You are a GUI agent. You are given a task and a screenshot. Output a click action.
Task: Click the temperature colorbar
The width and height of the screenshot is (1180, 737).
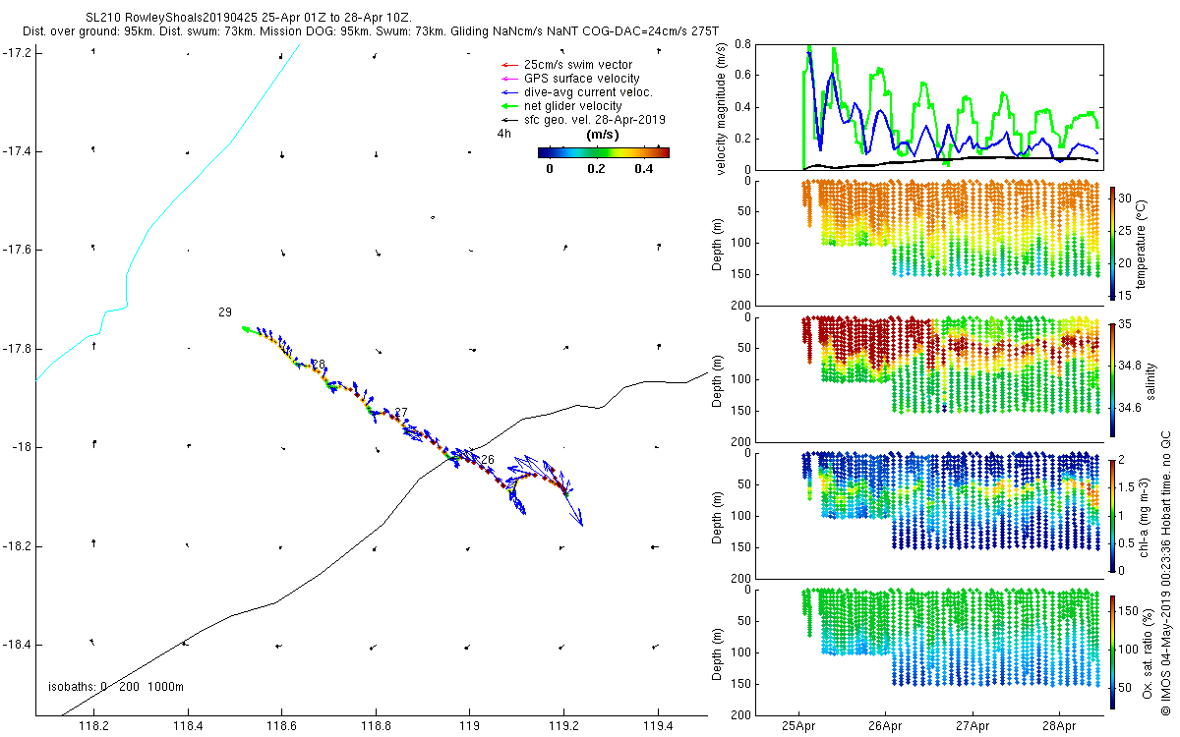[x=1113, y=243]
